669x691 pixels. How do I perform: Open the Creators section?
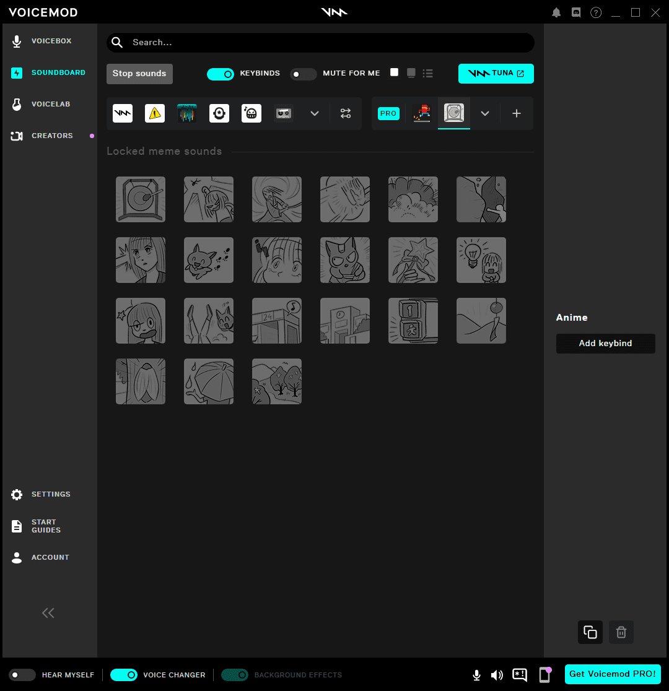point(43,136)
